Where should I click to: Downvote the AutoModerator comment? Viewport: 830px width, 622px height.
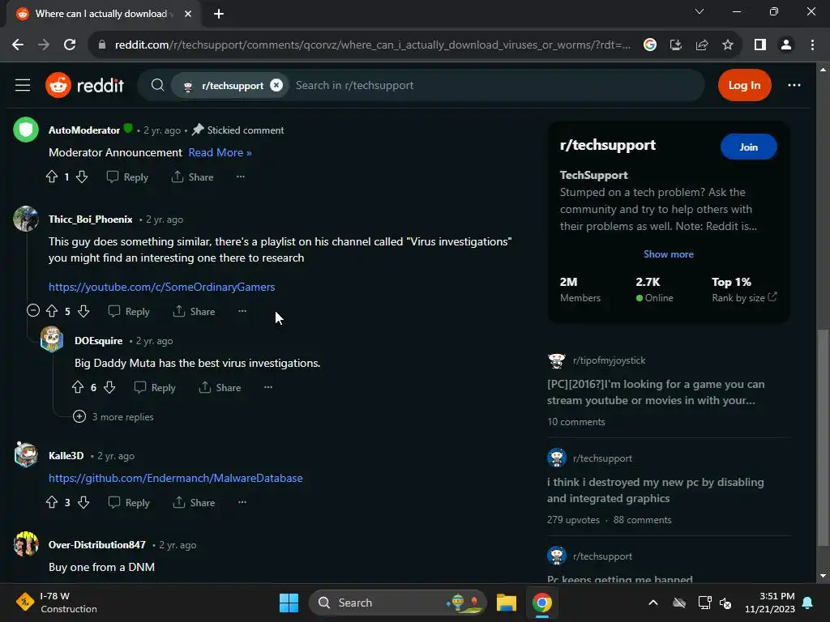[82, 177]
